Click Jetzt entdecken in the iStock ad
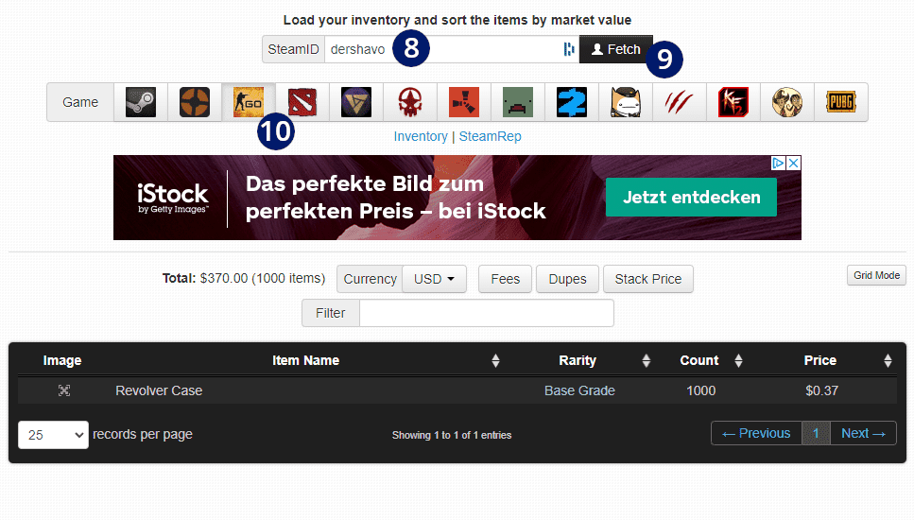Viewport: 914px width, 520px height. [691, 197]
